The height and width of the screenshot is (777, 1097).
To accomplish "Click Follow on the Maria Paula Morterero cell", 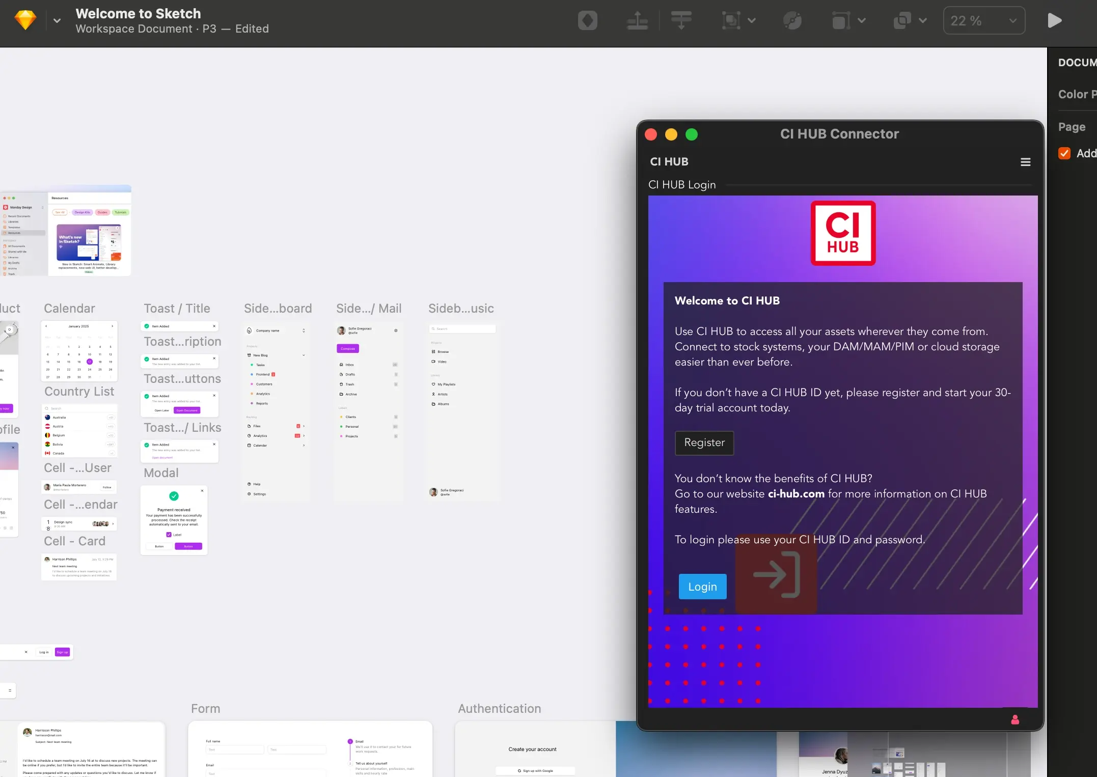I will [x=107, y=487].
